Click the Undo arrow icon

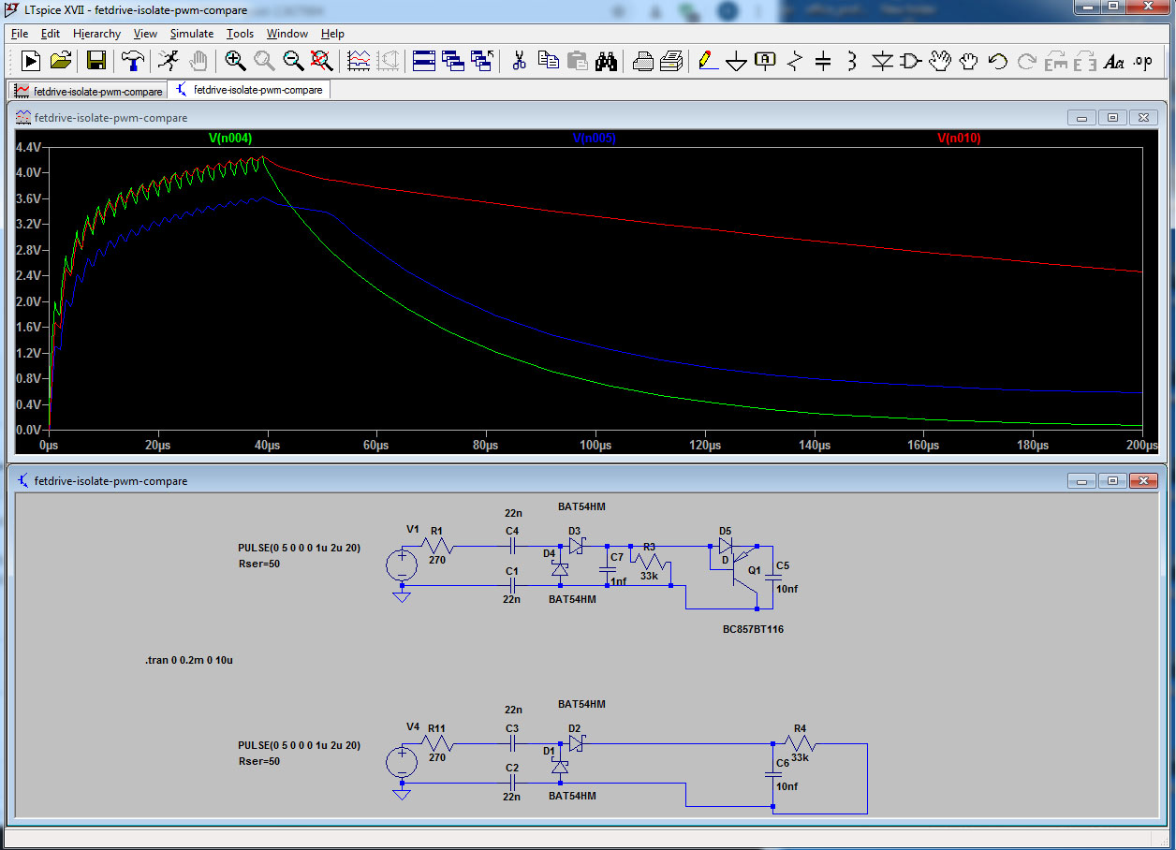click(x=997, y=61)
